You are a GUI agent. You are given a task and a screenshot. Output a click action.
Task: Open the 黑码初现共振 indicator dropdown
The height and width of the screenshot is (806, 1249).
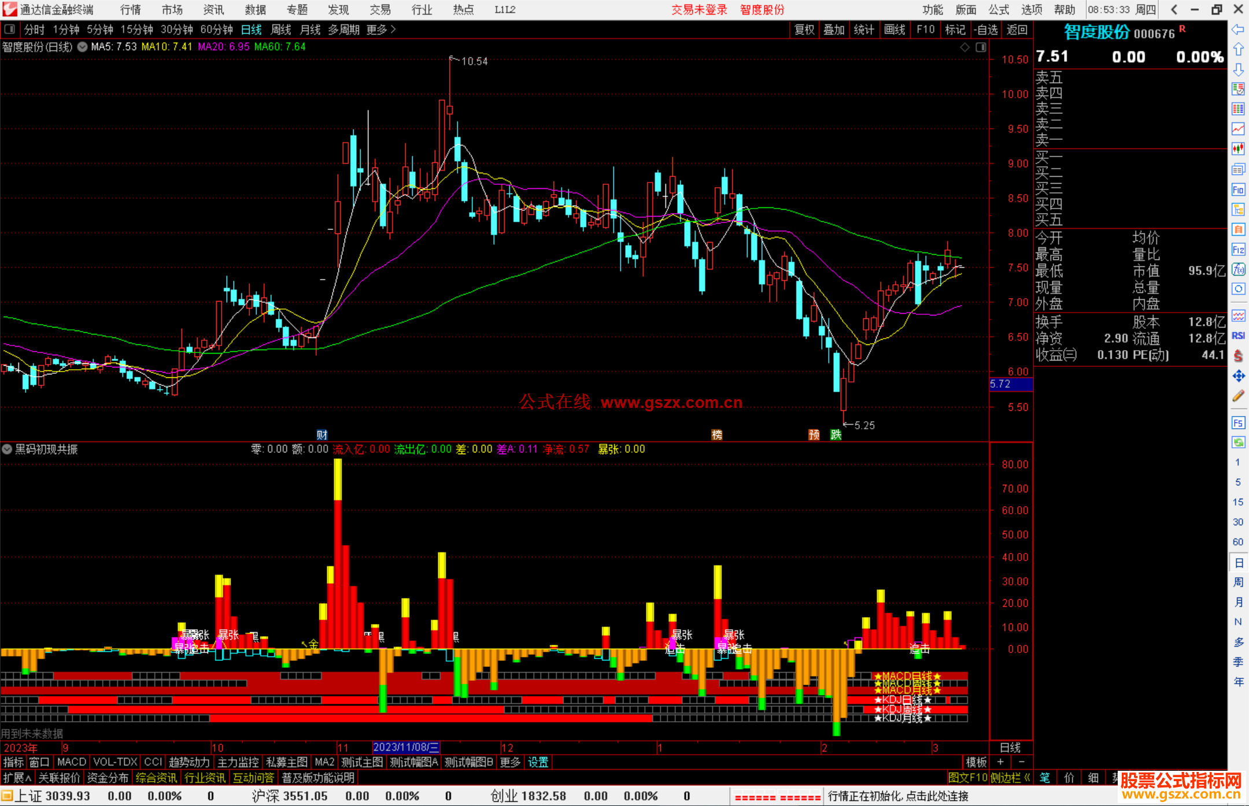tap(7, 449)
